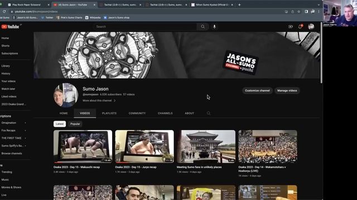This screenshot has width=357, height=200.
Task: Switch to channel HOME tab
Action: [x=64, y=113]
